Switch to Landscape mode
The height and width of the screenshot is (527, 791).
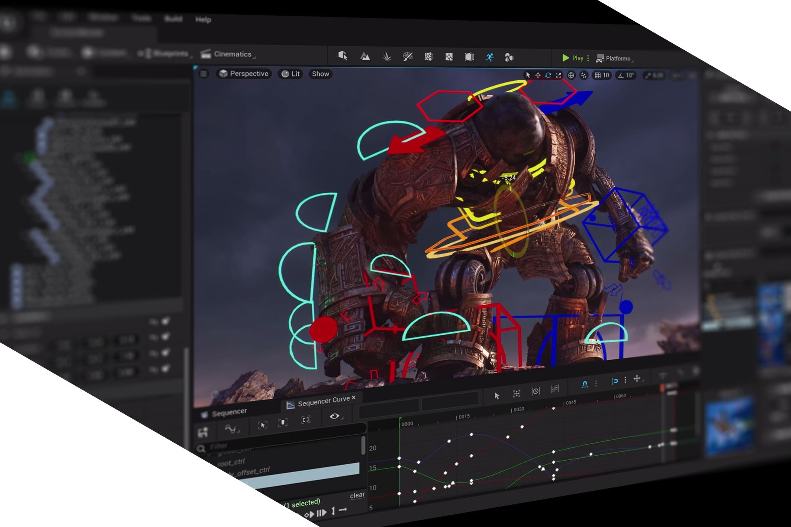pyautogui.click(x=365, y=56)
